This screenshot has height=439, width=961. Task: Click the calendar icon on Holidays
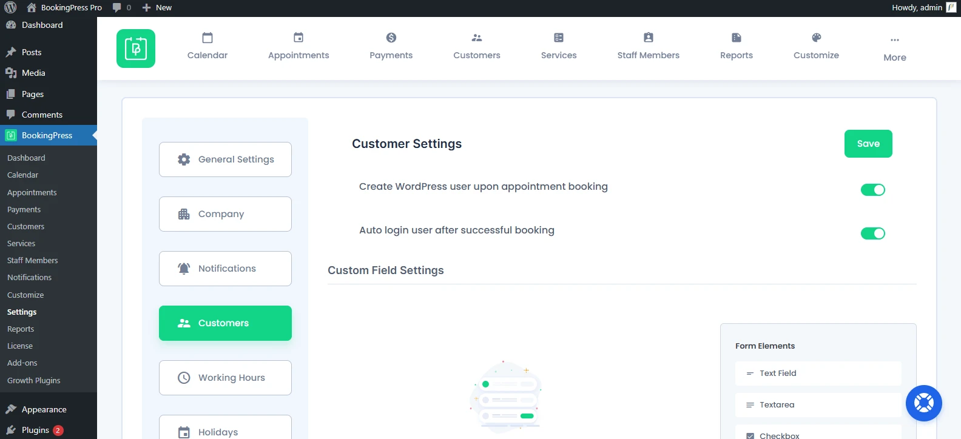point(184,432)
